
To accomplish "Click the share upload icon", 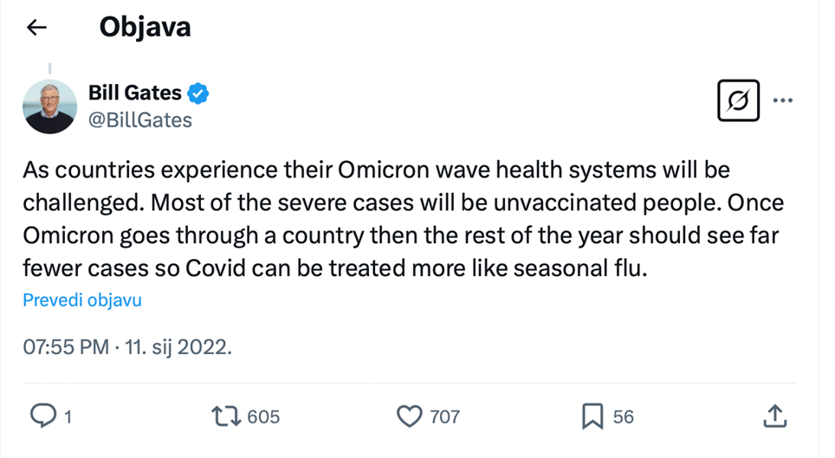I will click(x=774, y=416).
